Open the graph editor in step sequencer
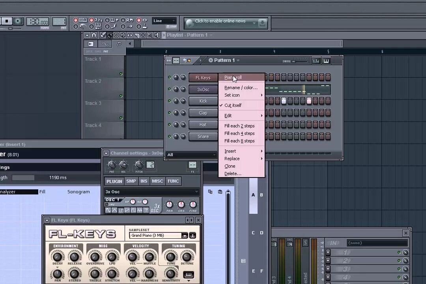Image resolution: width=426 pixels, height=284 pixels. point(316,61)
